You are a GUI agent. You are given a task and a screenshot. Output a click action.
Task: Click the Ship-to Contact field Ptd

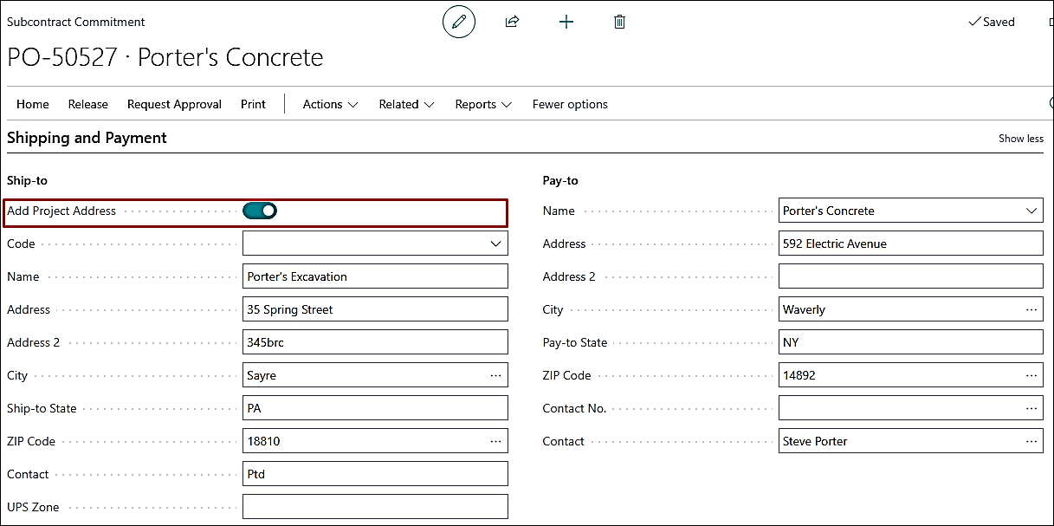375,474
